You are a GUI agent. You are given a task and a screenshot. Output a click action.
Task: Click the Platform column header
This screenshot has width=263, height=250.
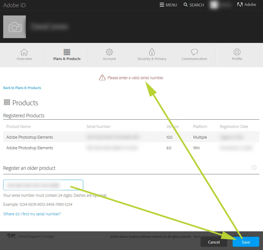[x=200, y=127]
